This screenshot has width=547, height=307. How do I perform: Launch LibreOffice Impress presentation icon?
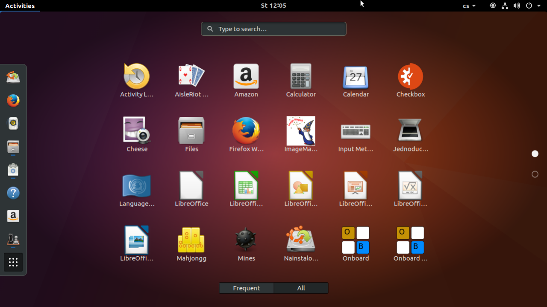(x=356, y=190)
